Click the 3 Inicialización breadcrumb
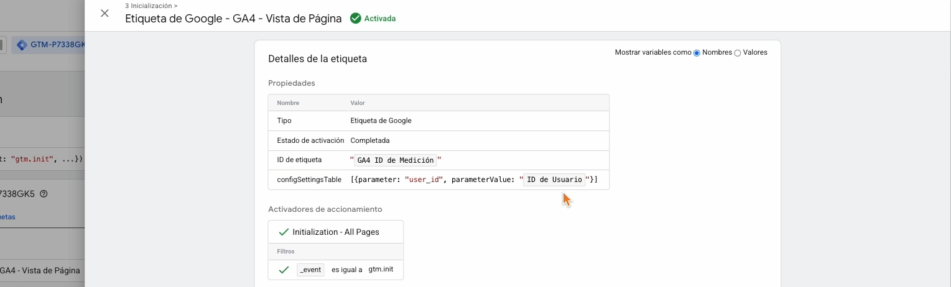Image resolution: width=951 pixels, height=287 pixels. 149,6
